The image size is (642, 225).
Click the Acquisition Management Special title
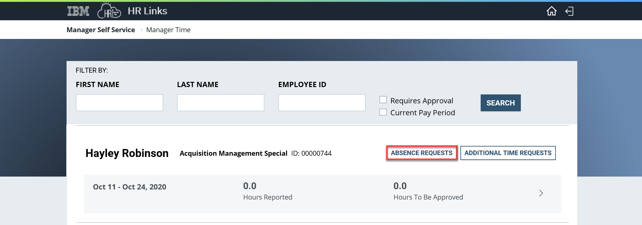click(233, 153)
